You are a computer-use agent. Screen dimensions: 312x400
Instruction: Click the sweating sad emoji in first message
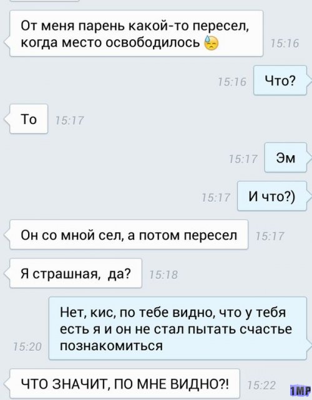[211, 42]
